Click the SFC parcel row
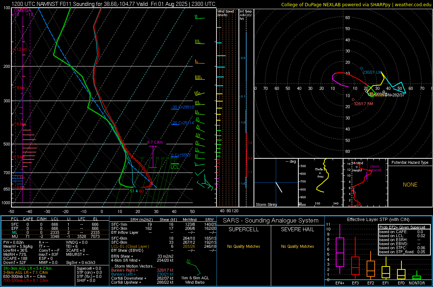 coord(55,224)
